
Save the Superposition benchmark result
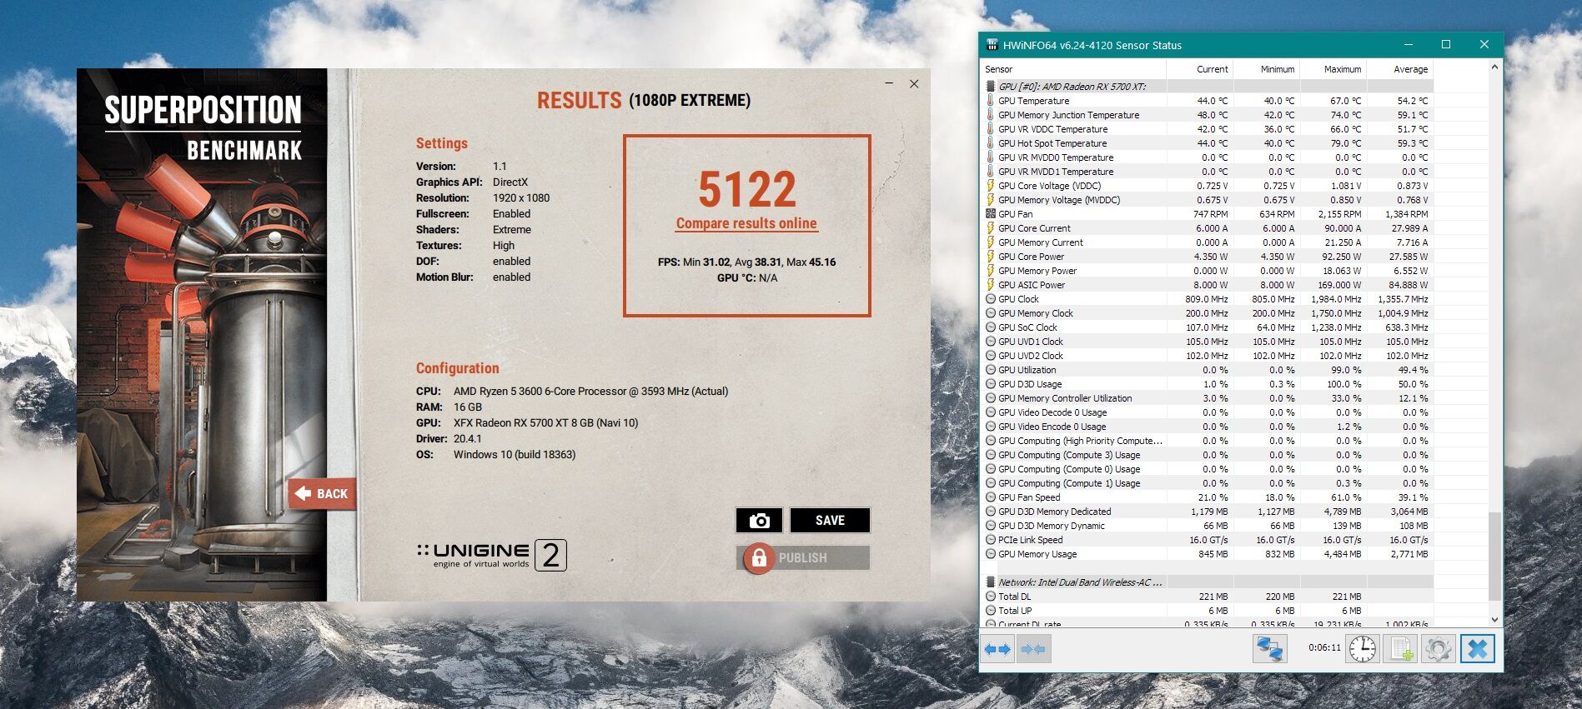click(x=830, y=521)
